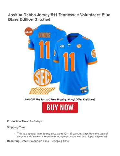The height and width of the screenshot is (156, 120).
Task: Click the Shipping Time heading
Action: click(x=16, y=127)
